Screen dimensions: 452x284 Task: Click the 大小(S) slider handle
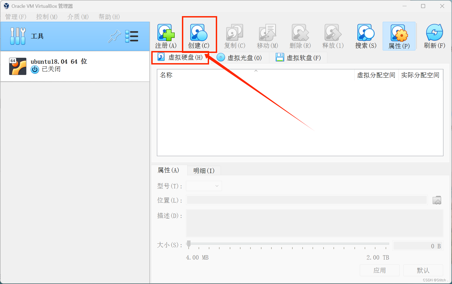pos(189,244)
